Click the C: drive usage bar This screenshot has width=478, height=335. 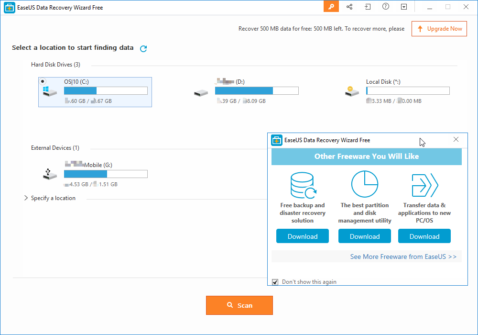pos(106,90)
